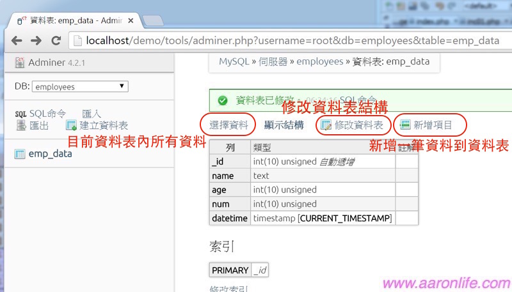Go to employees breadcrumb link

pyautogui.click(x=320, y=61)
